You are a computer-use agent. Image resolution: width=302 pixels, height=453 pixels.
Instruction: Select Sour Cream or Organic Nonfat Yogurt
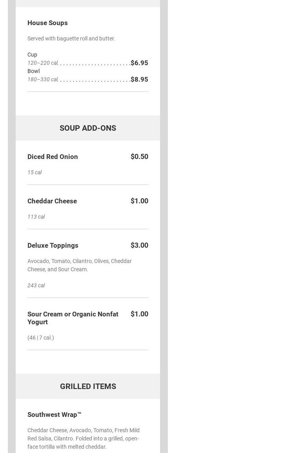(x=73, y=318)
